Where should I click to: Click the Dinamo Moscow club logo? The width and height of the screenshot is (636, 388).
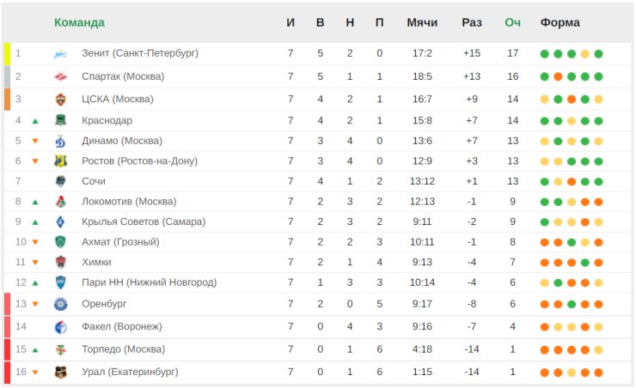click(60, 141)
